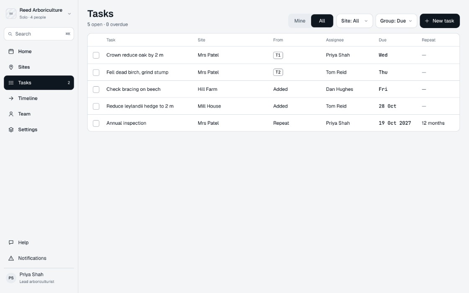Switch filter toggle to Mine
This screenshot has height=293, width=469.
coord(300,21)
